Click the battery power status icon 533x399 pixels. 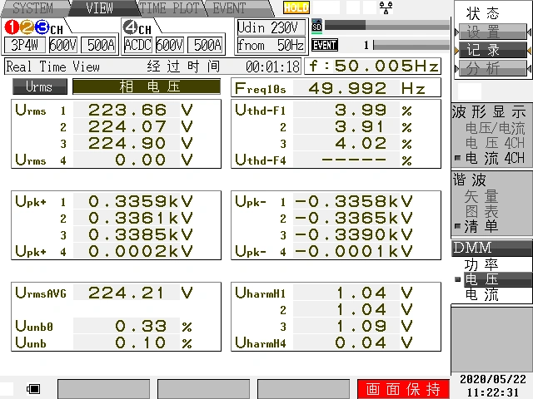coord(34,388)
